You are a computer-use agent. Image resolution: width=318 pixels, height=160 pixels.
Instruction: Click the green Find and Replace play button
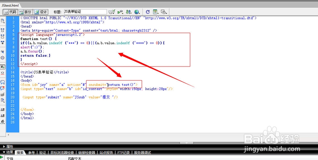[2, 157]
